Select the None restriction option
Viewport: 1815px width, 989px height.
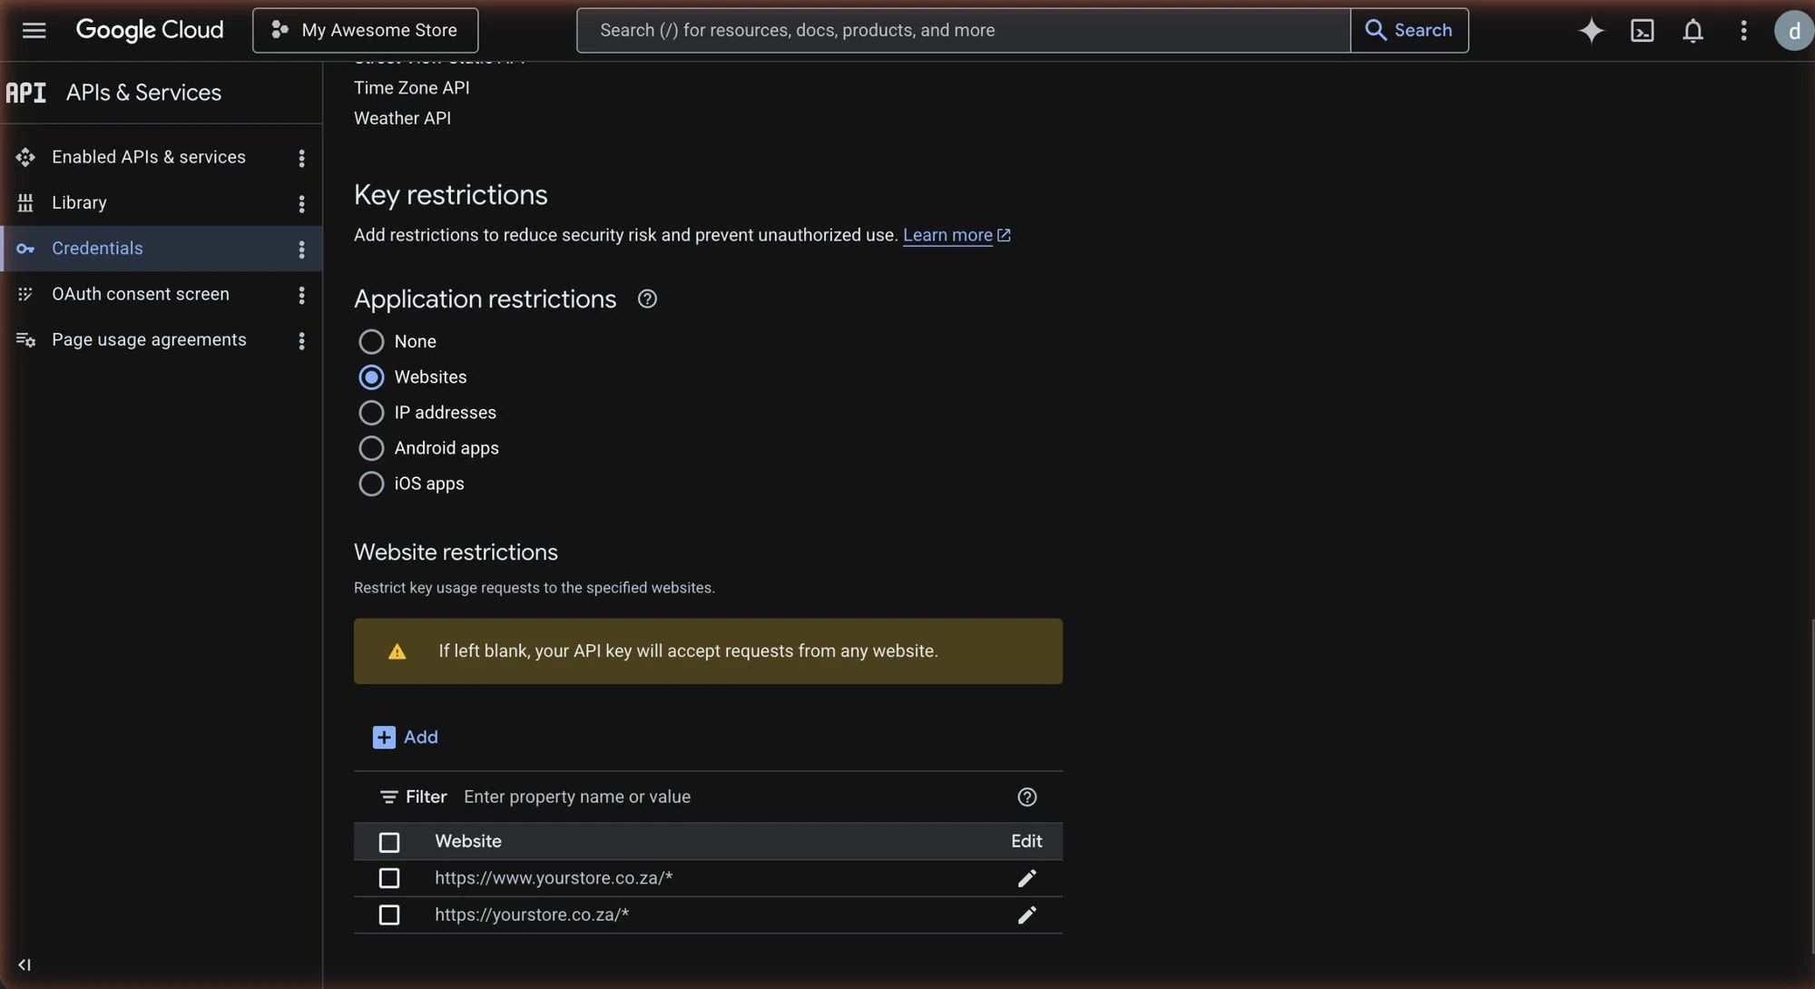coord(371,341)
